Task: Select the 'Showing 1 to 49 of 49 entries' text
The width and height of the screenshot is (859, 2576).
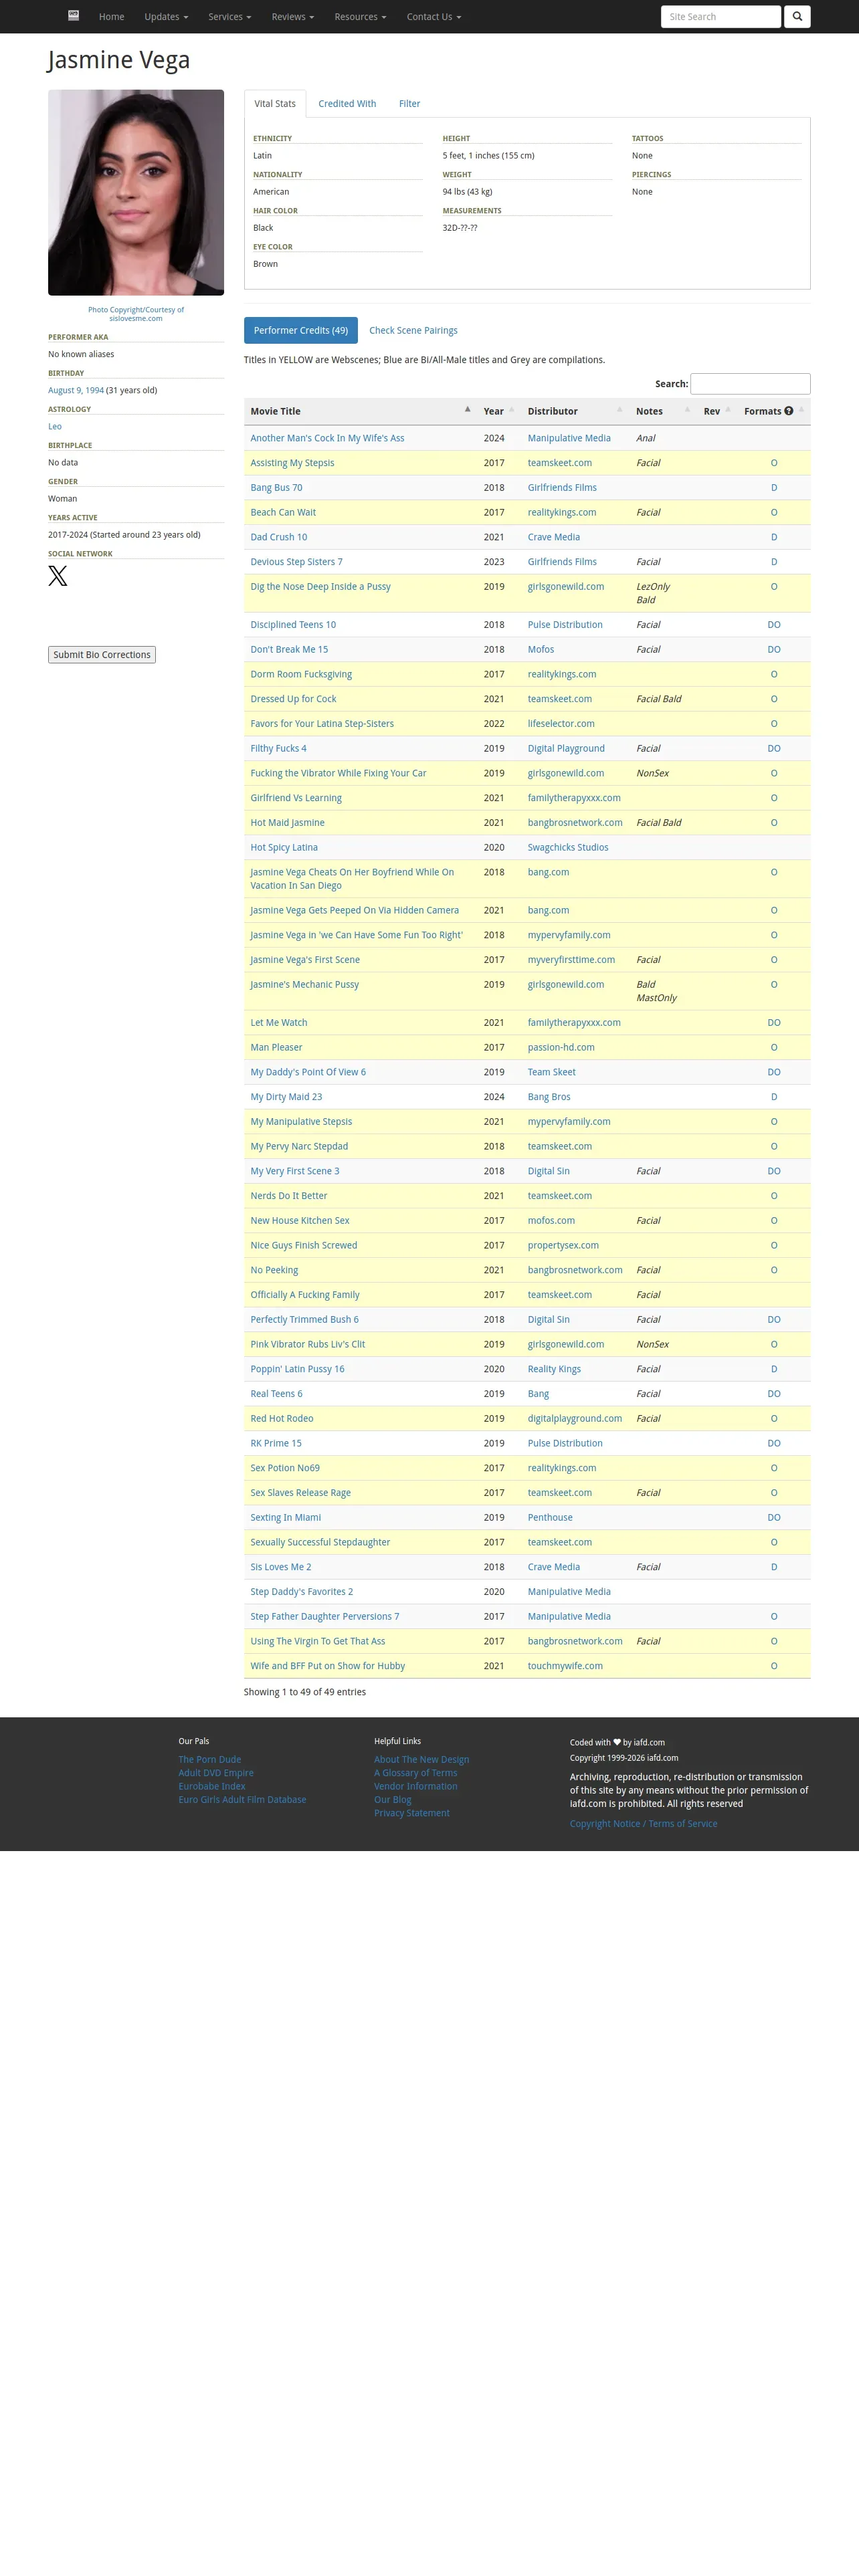Action: [305, 1692]
